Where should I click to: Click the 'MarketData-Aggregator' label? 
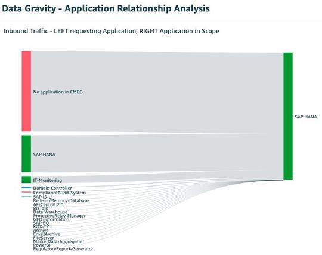coord(58,241)
